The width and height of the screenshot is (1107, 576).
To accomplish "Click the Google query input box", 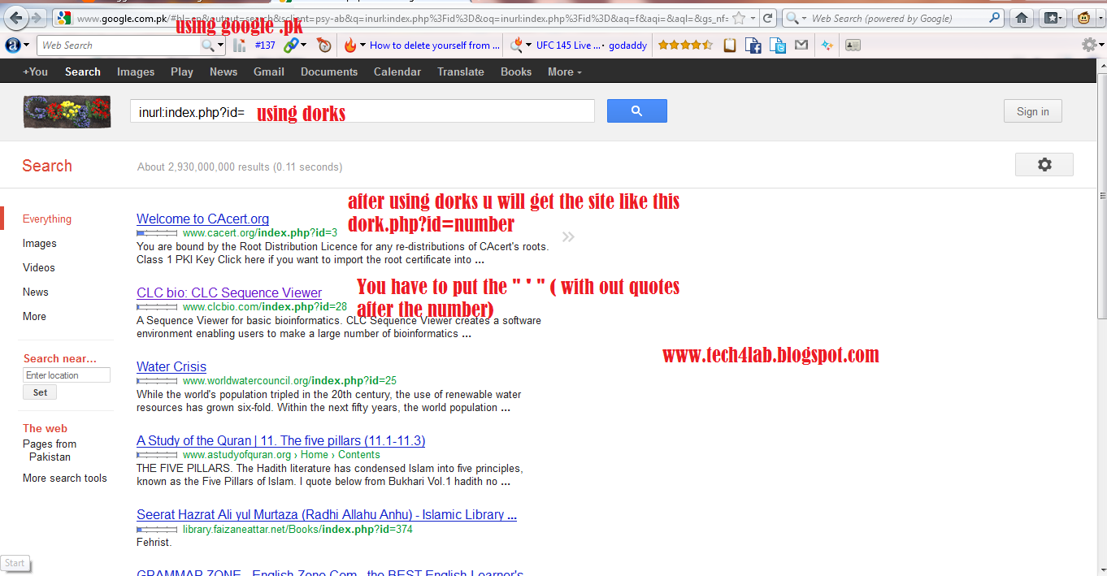I will pyautogui.click(x=362, y=111).
